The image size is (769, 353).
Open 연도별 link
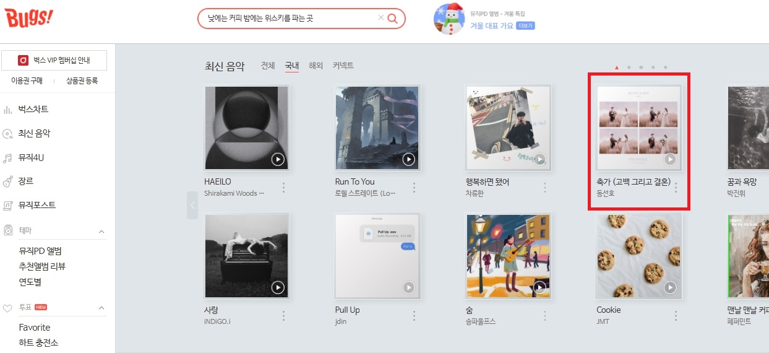coord(30,282)
